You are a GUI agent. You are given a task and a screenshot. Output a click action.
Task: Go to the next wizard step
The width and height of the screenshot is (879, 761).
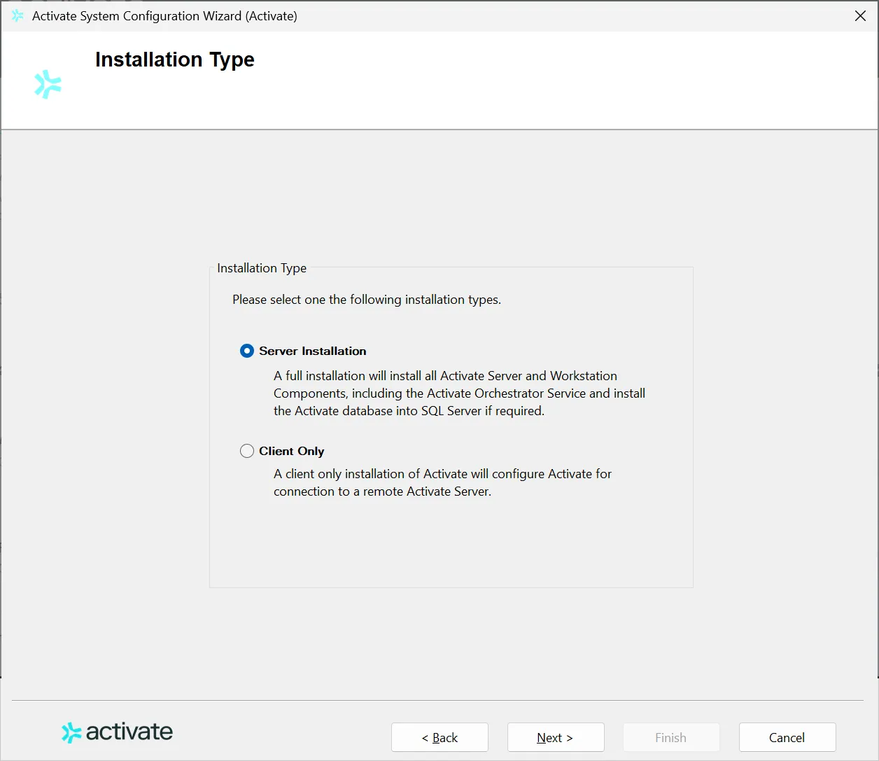pos(556,737)
